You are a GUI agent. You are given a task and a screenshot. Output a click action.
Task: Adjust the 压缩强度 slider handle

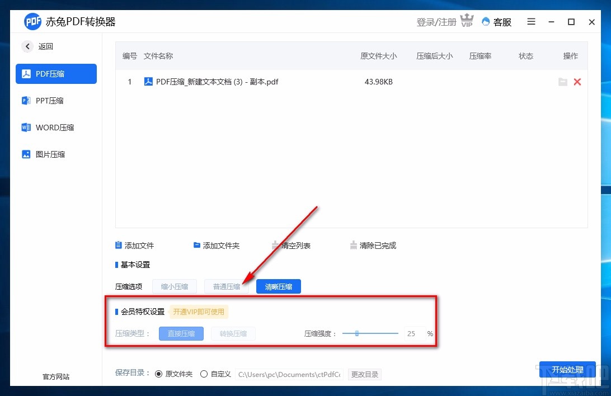(356, 333)
